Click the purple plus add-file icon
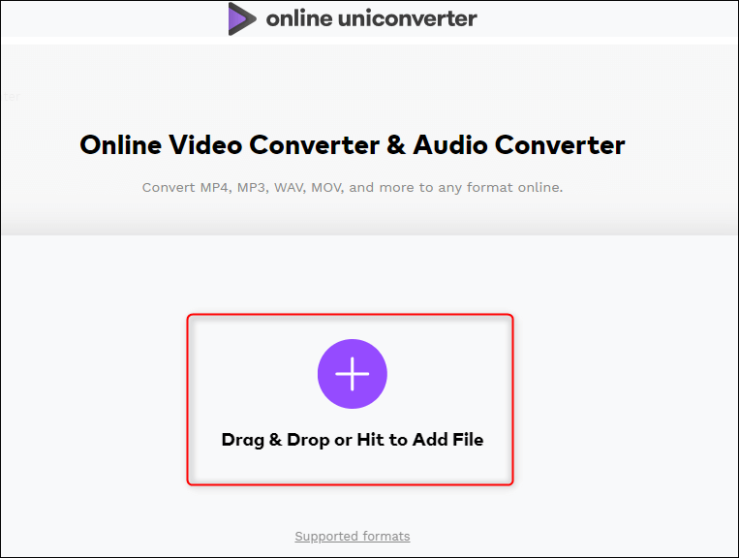739x558 pixels. (x=352, y=374)
